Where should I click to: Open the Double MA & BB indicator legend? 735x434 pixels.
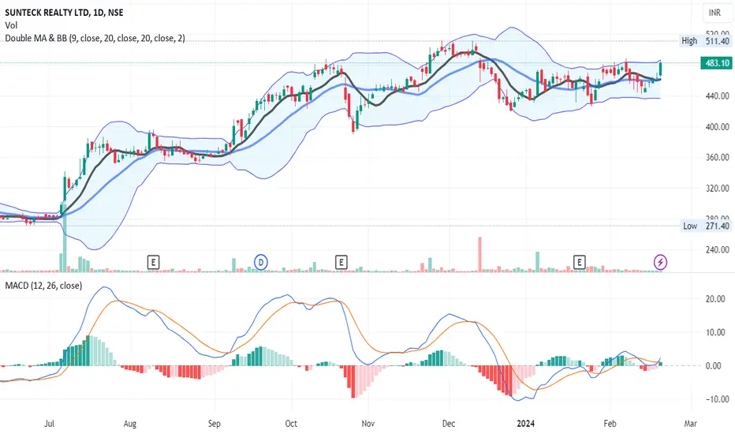pos(95,38)
